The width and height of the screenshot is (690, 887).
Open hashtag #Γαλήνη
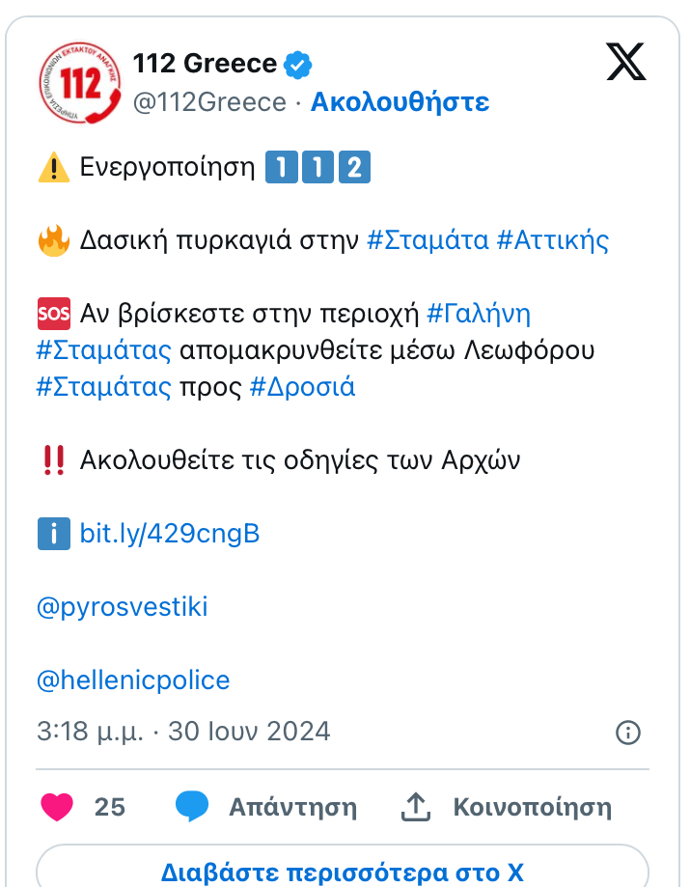pyautogui.click(x=479, y=314)
